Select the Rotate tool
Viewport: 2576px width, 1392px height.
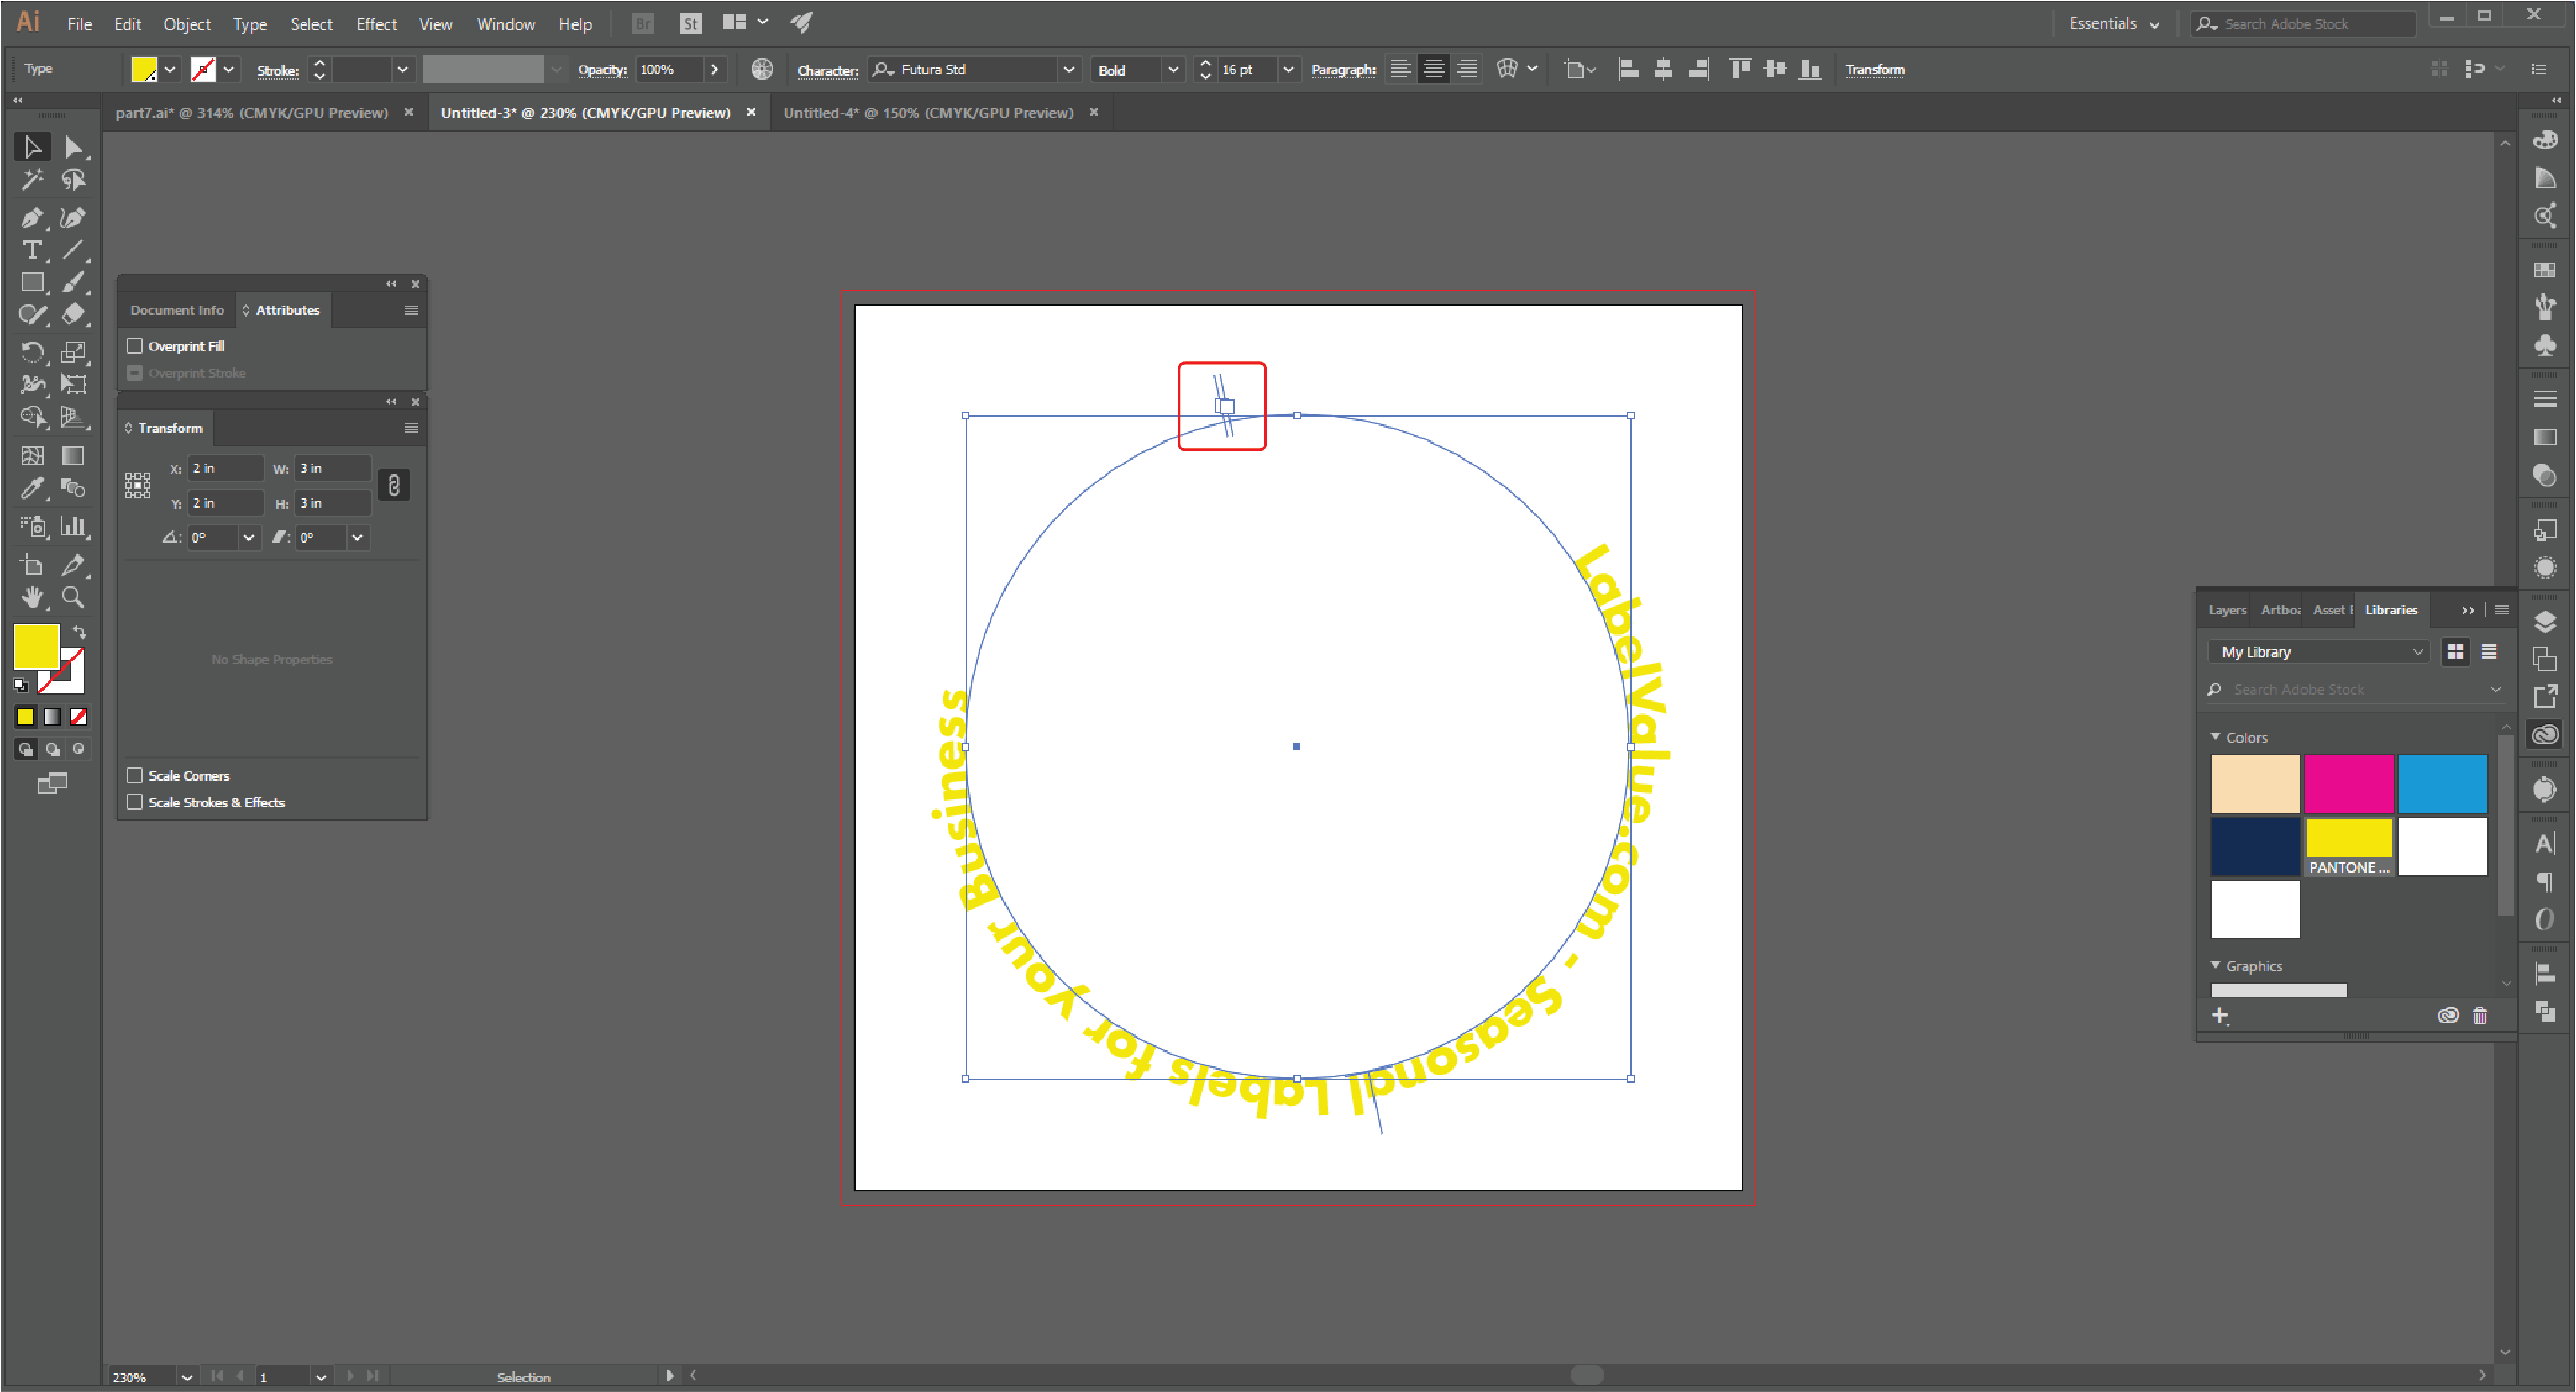[x=32, y=352]
